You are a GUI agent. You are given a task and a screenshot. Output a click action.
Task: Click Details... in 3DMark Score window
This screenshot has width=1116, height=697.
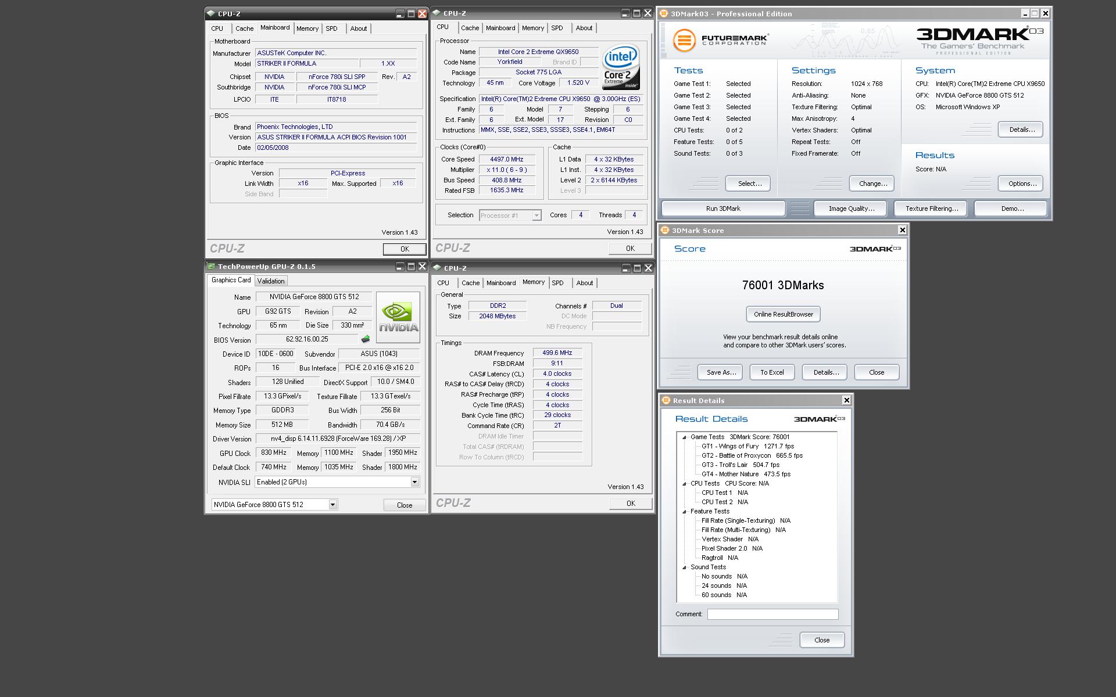(825, 372)
